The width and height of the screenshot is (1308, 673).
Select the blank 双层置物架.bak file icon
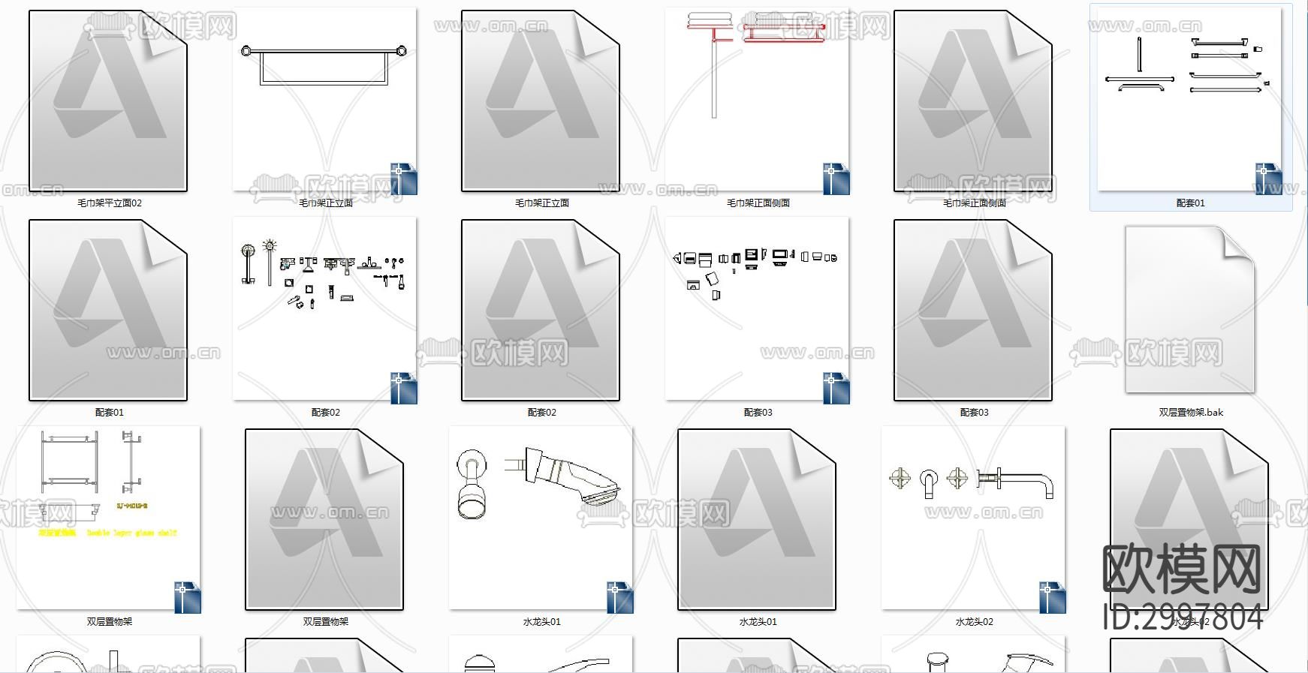pos(1190,310)
